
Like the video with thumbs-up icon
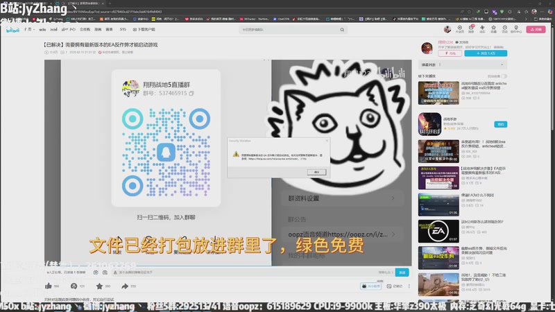(x=49, y=286)
